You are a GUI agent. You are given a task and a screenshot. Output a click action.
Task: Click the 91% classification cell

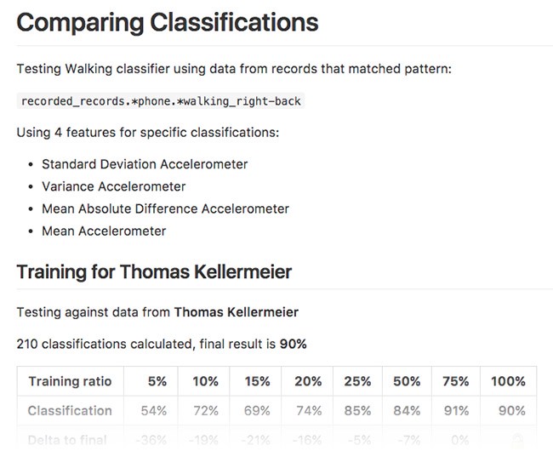(x=456, y=411)
